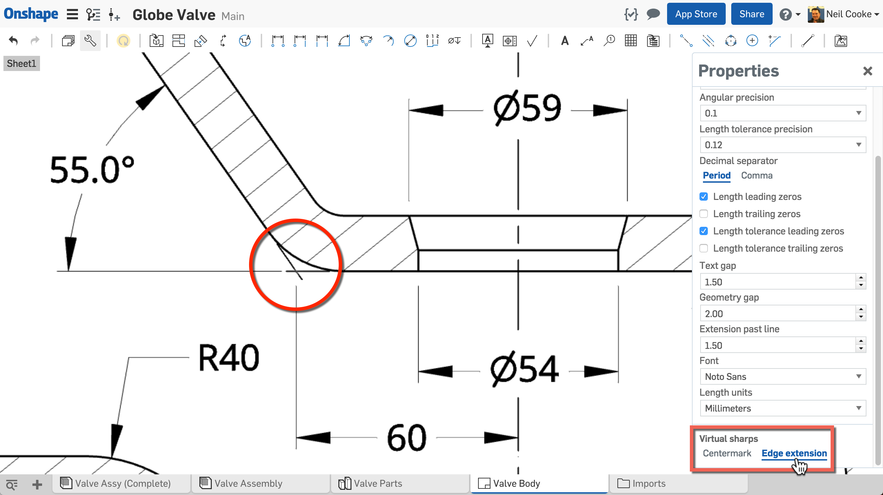
Task: Select the Hole callout tool
Action: pos(454,41)
